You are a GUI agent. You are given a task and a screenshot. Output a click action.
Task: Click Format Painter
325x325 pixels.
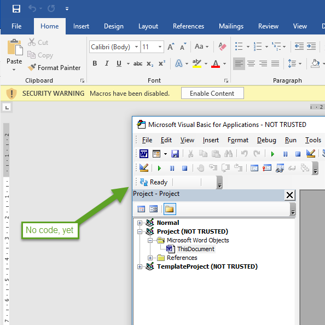click(54, 68)
